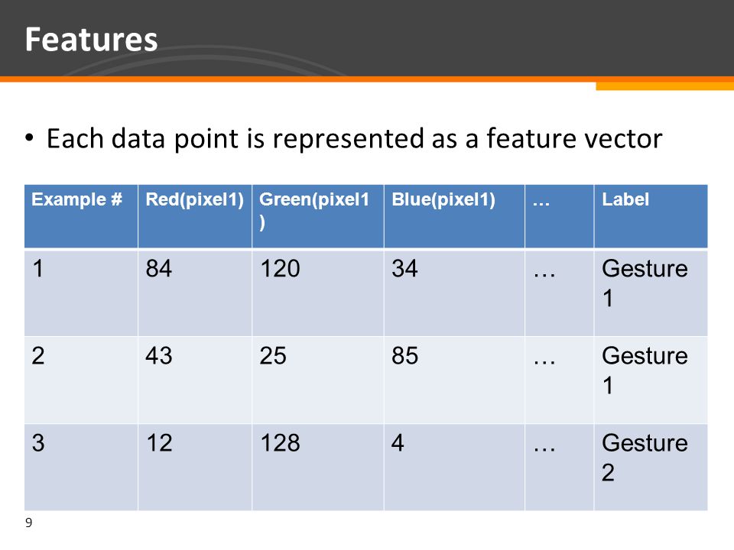734x550 pixels.
Task: Click the ellipsis header cell
Action: (560, 216)
